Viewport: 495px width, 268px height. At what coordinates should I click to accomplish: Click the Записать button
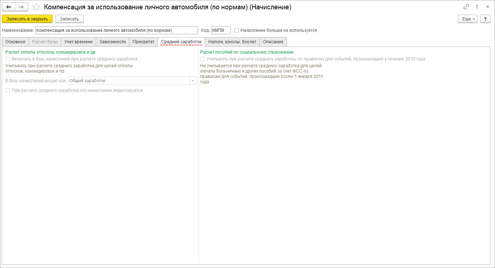(x=70, y=19)
